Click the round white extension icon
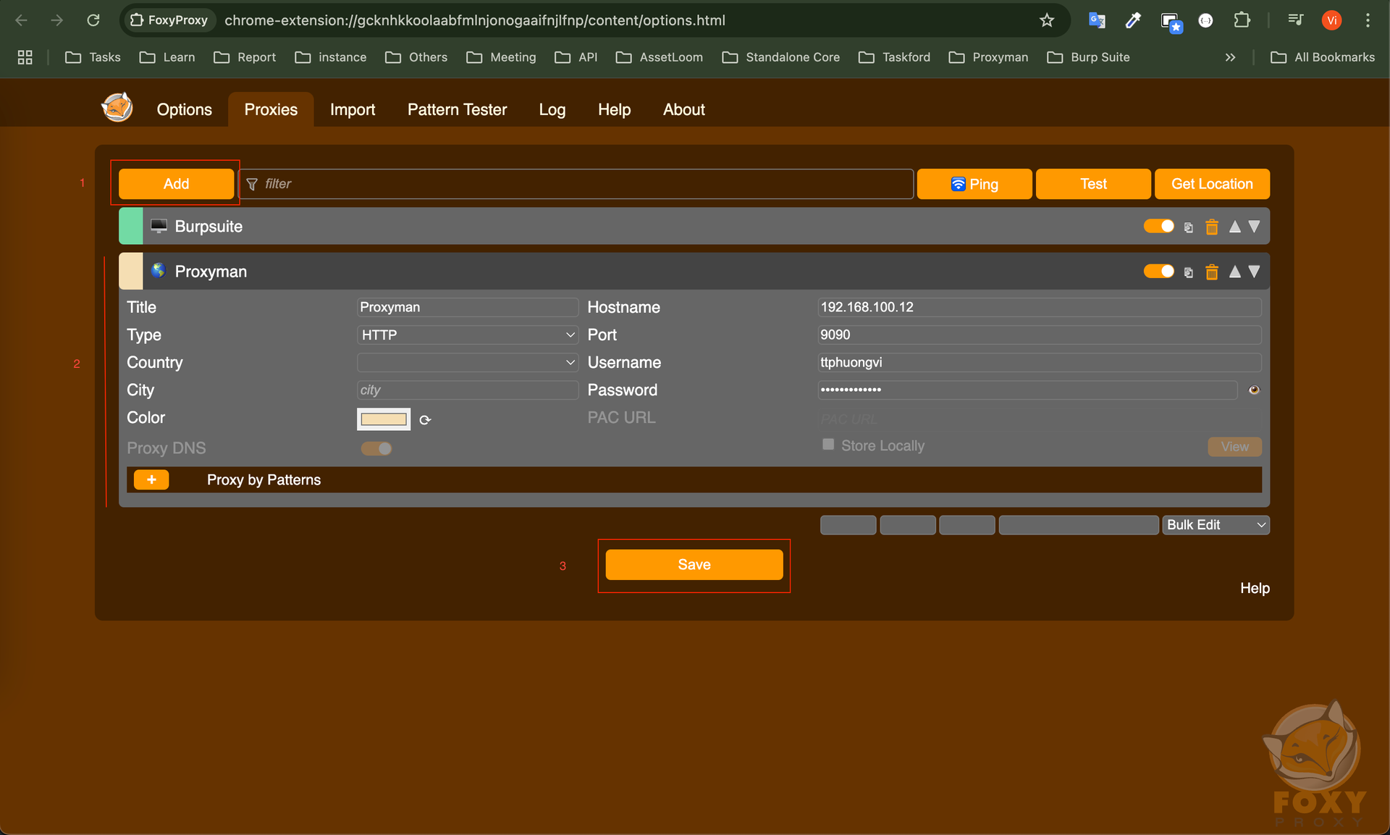 pyautogui.click(x=1205, y=20)
